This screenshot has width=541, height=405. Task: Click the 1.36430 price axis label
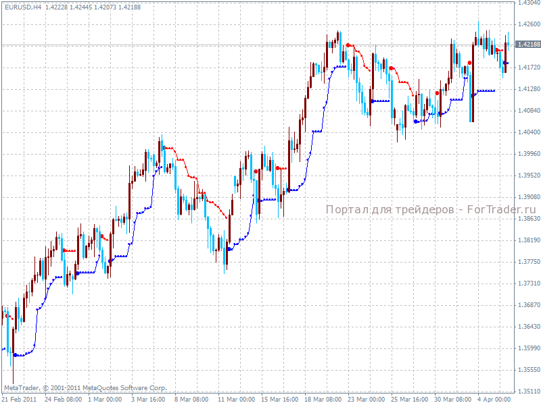(529, 327)
